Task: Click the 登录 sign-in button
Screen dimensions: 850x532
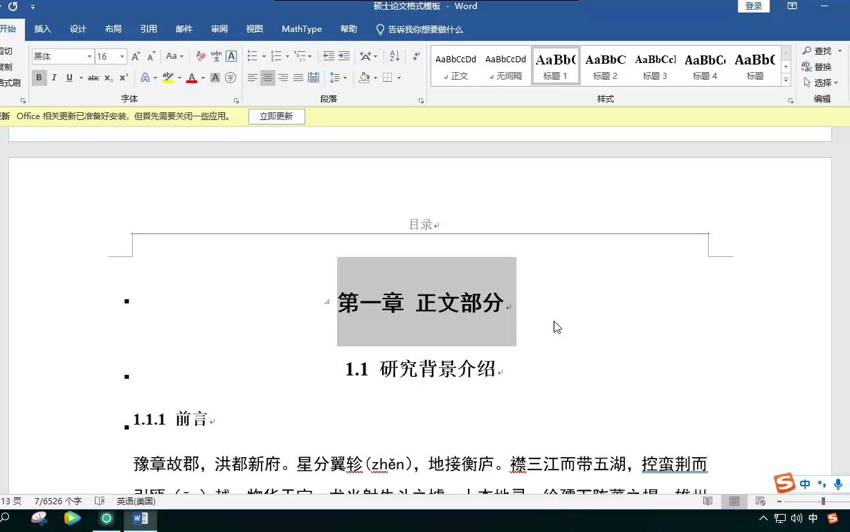Action: (754, 6)
